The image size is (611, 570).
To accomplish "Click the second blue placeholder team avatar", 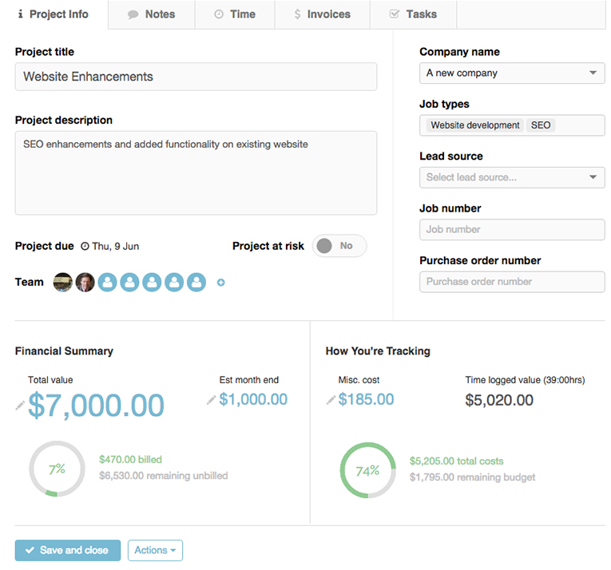I will [129, 282].
